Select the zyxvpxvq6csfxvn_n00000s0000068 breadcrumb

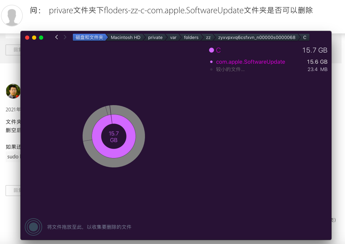(x=256, y=38)
